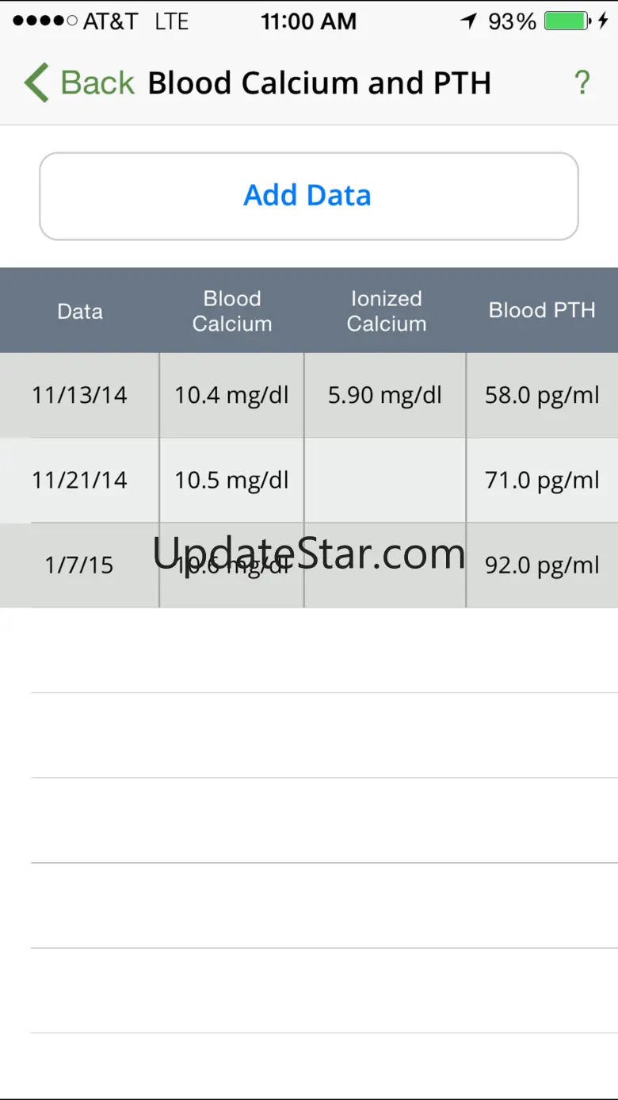Tap the signal strength dots
618x1100 pixels.
45,21
